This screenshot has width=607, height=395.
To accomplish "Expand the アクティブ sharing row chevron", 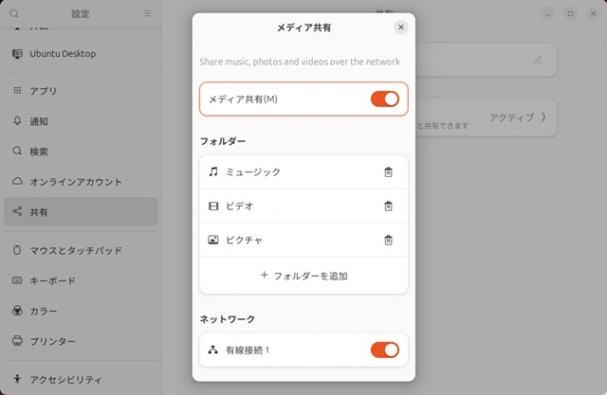I will tap(543, 117).
